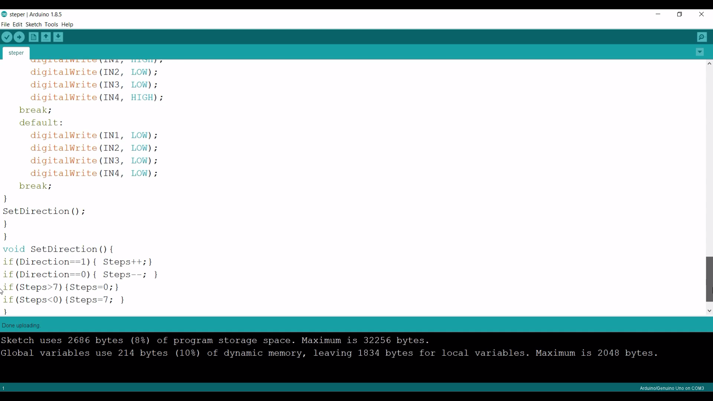Screen dimensions: 713x401
Task: Click the 'break;' after digitalWrite(IN4, LOW)
Action: tap(36, 186)
